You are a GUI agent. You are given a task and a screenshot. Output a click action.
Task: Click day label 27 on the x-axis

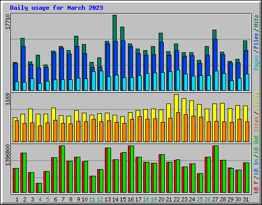pyautogui.click(x=215, y=199)
